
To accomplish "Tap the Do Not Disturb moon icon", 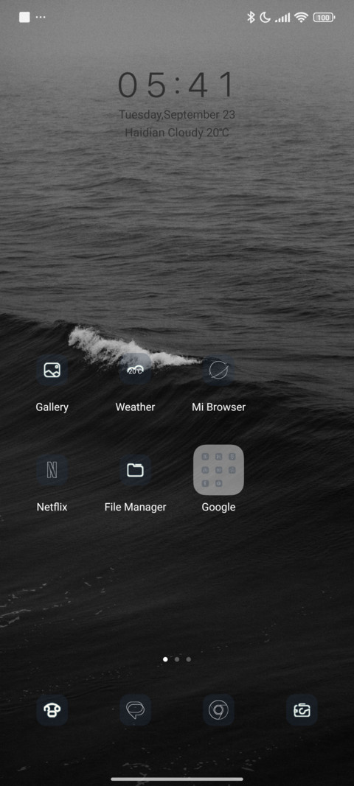I will (265, 18).
